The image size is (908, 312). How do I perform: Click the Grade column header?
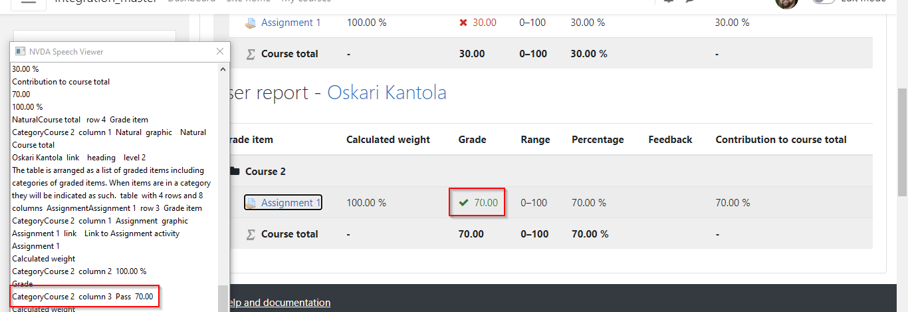tap(472, 140)
